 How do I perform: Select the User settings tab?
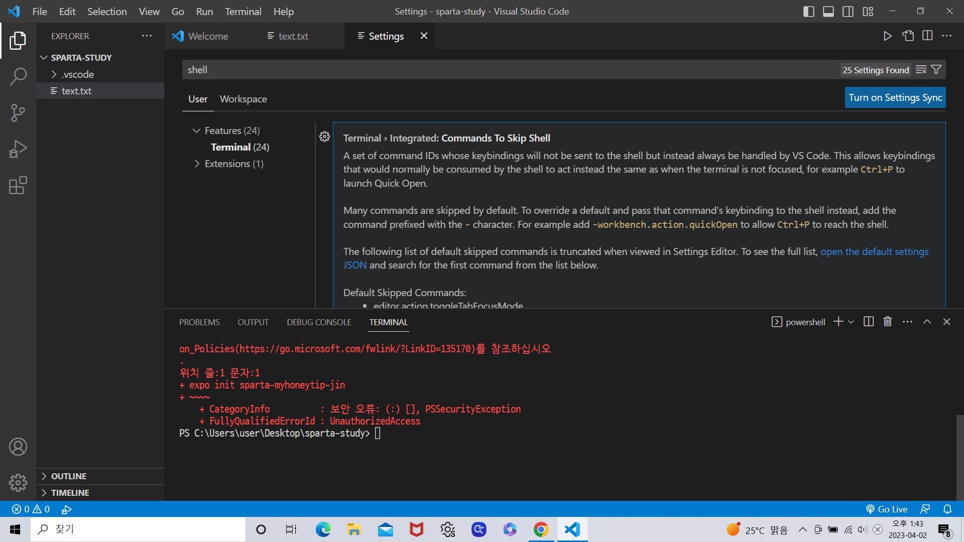coord(198,99)
